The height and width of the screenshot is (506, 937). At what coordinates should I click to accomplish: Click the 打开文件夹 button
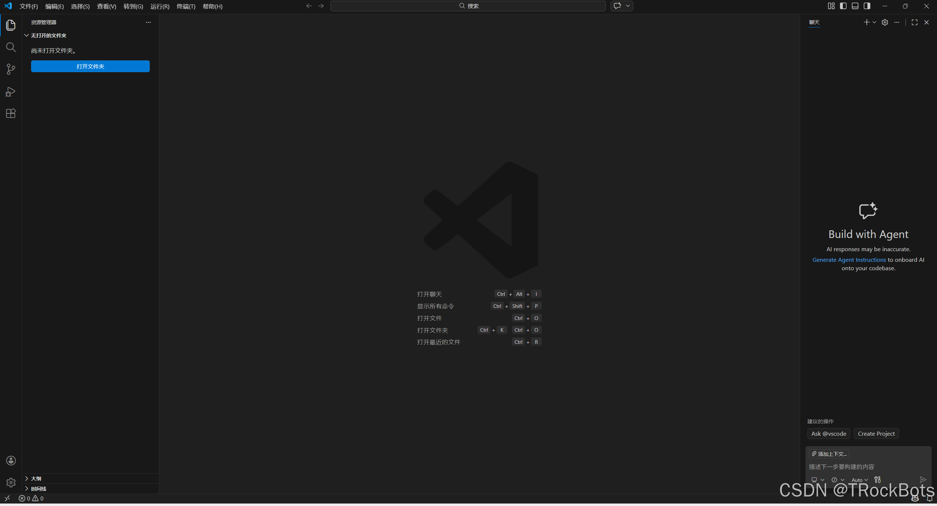click(x=90, y=66)
